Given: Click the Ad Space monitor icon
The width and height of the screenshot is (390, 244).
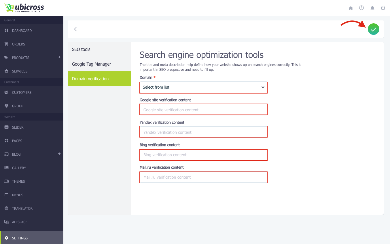Looking at the screenshot, I should pos(6,222).
